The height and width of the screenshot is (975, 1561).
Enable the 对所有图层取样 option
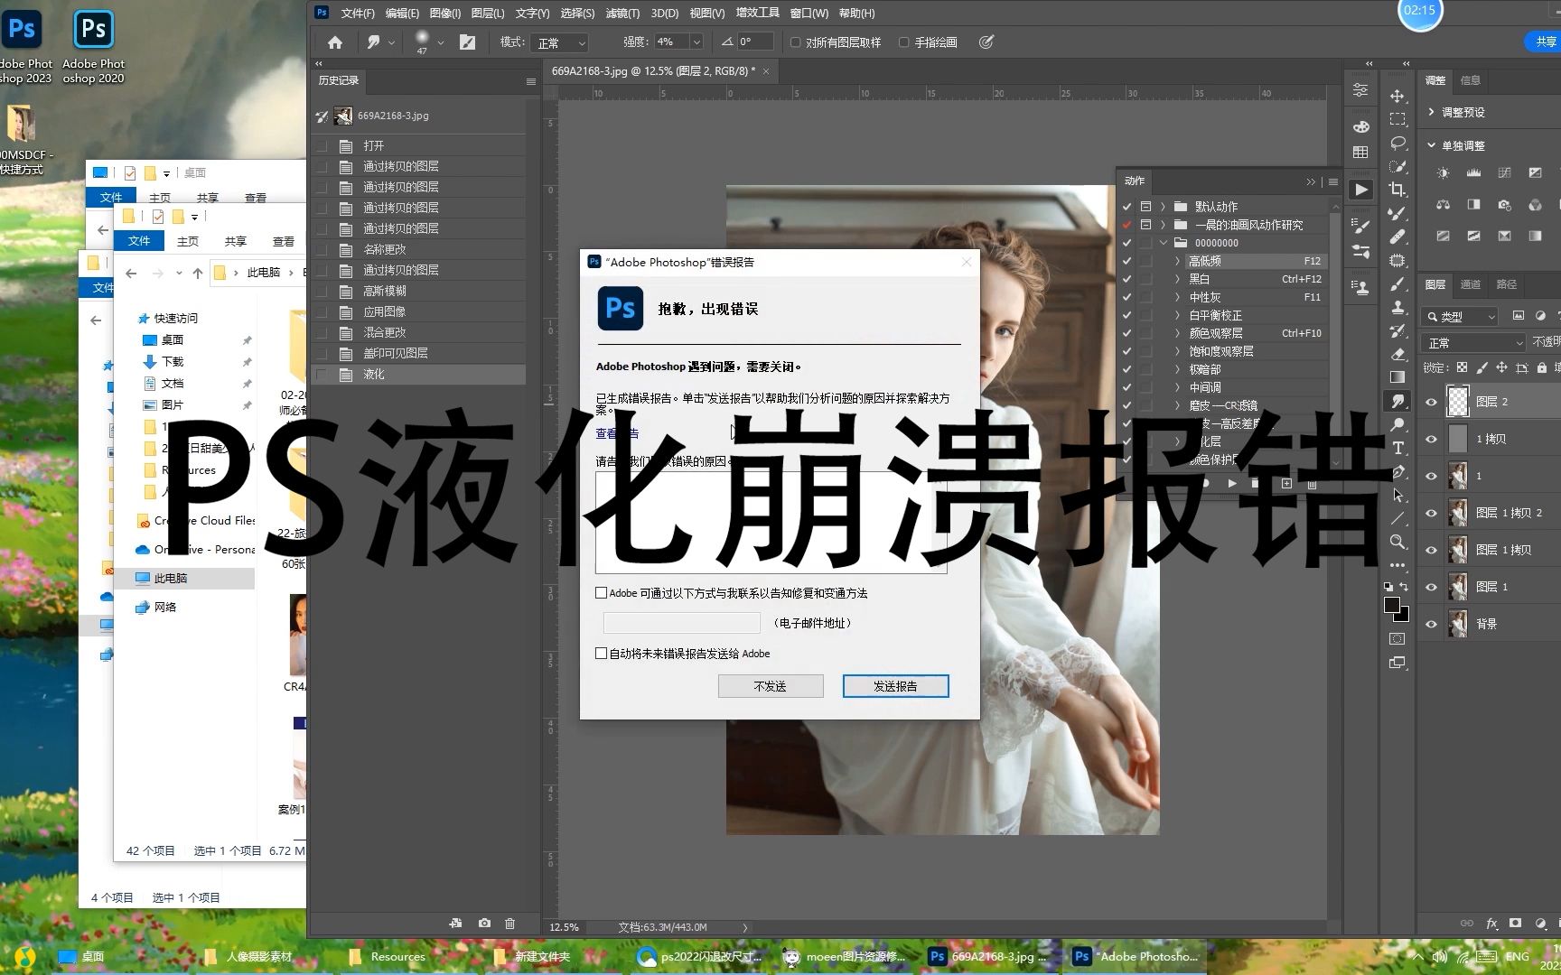pos(795,42)
